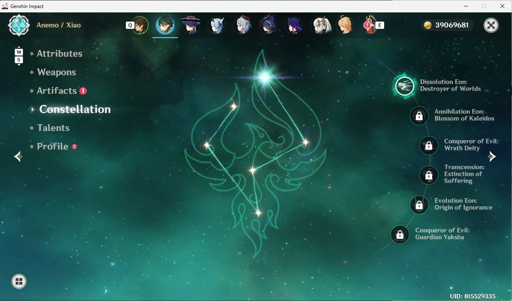Select the wide-brimmed hat character portrait
The height and width of the screenshot is (301, 512).
coord(190,25)
